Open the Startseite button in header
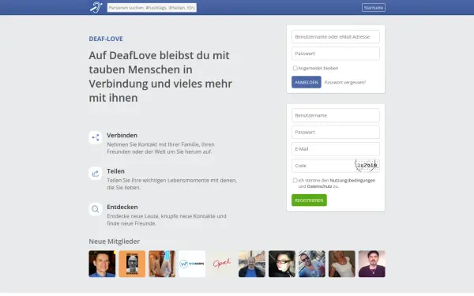This screenshot has width=474, height=296. tap(374, 8)
